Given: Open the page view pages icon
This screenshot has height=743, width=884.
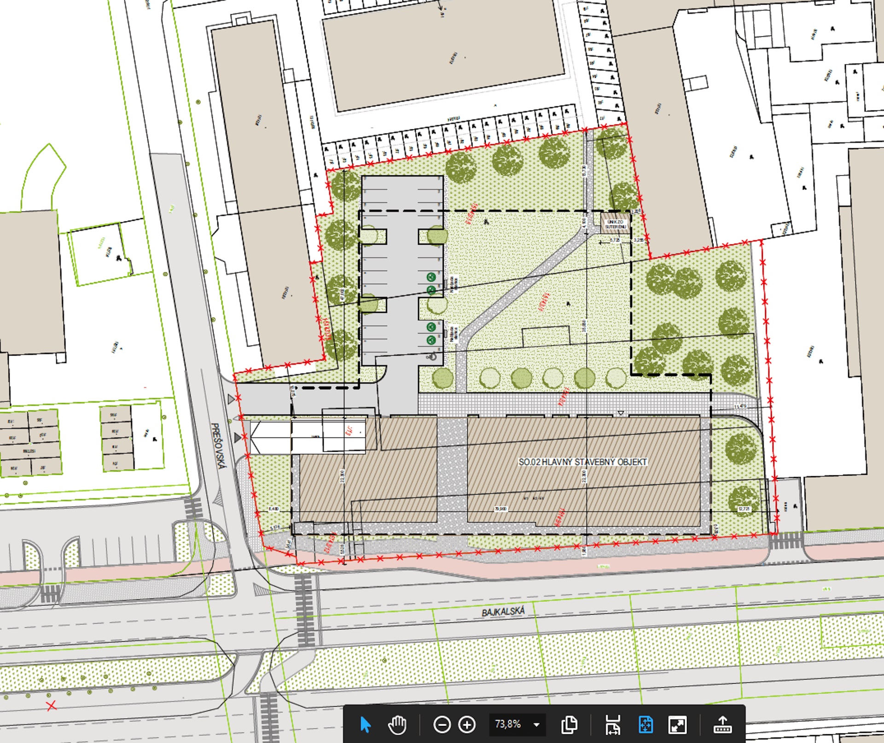Looking at the screenshot, I should pos(570,725).
